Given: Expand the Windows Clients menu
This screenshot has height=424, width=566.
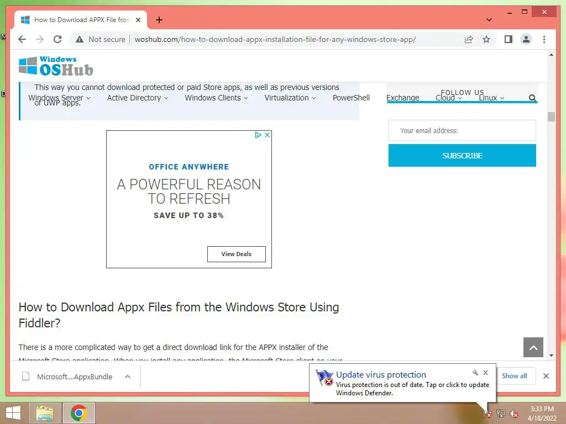Looking at the screenshot, I should (x=216, y=98).
